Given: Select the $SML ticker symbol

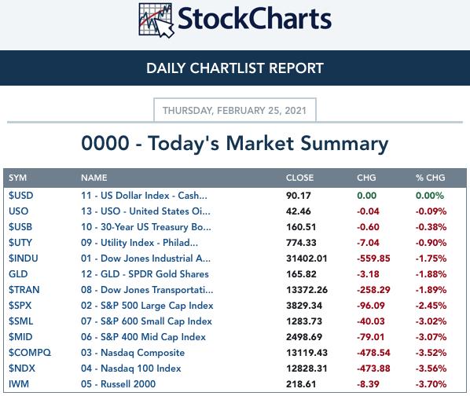Looking at the screenshot, I should coord(20,321).
